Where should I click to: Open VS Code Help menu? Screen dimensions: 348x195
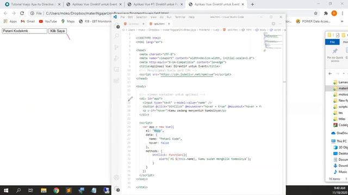[x=191, y=17]
